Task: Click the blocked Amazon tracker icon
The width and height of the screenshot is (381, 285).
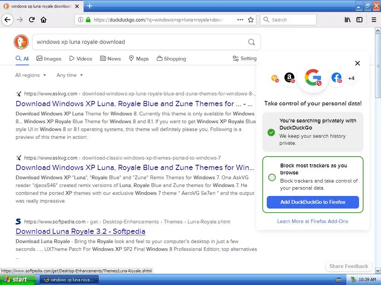Action: pos(289,78)
